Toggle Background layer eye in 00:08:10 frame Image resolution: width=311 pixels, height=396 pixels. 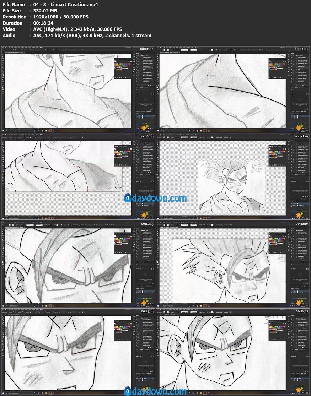[x=291, y=205]
